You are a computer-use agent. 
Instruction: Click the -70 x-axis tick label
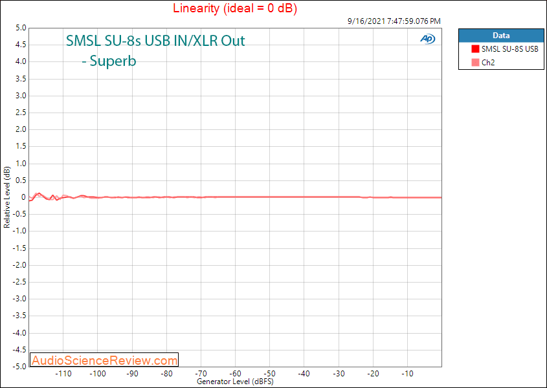[x=201, y=374]
